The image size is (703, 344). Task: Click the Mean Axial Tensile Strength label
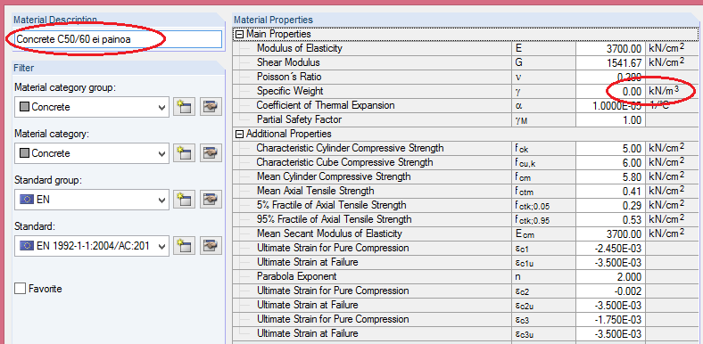point(316,191)
